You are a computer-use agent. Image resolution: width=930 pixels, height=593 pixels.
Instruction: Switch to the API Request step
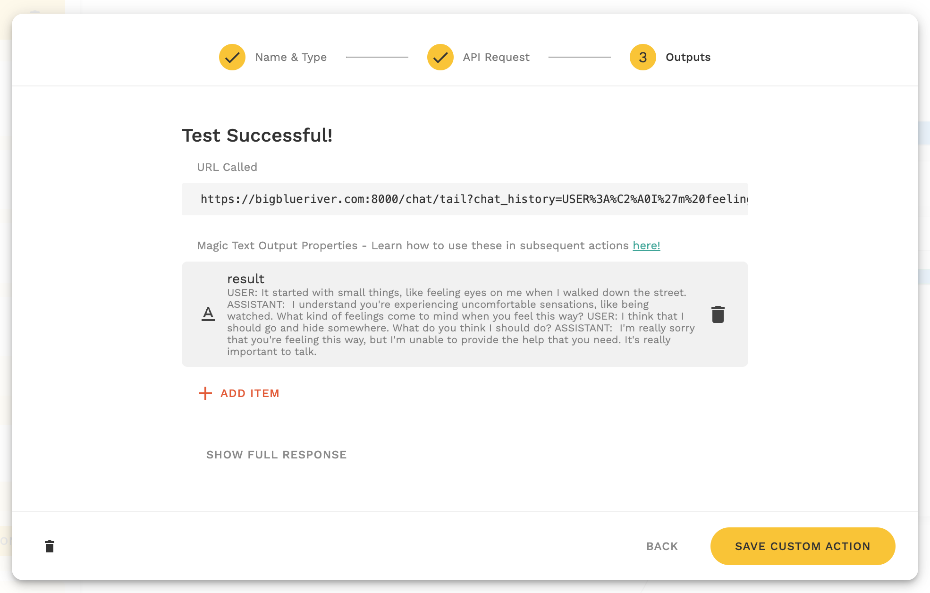496,57
